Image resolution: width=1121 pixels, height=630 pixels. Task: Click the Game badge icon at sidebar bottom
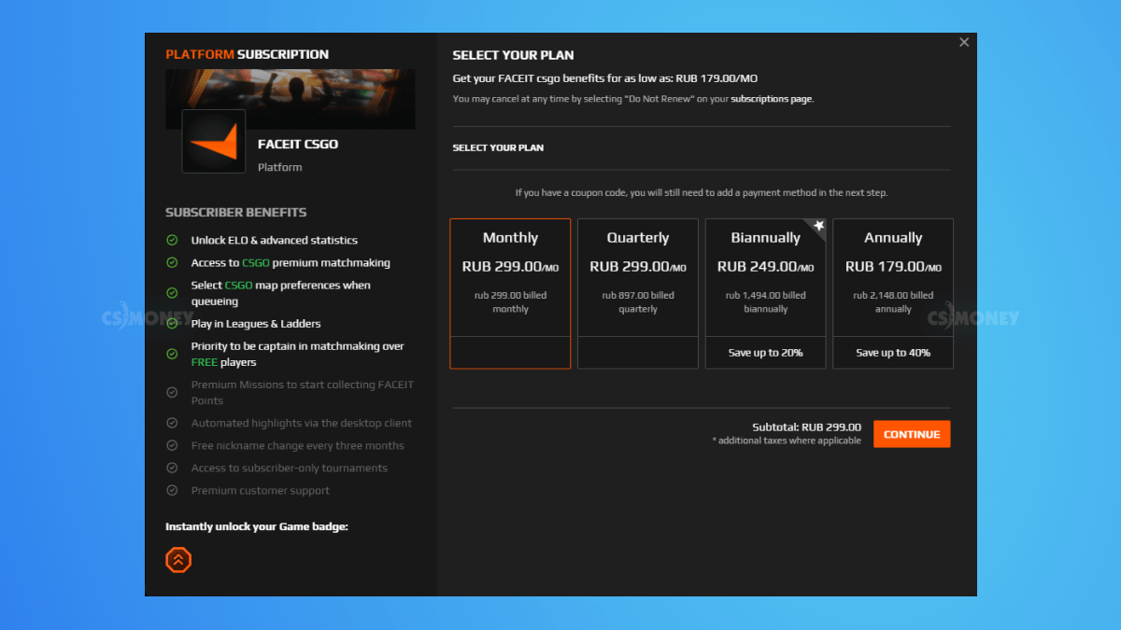click(x=178, y=559)
